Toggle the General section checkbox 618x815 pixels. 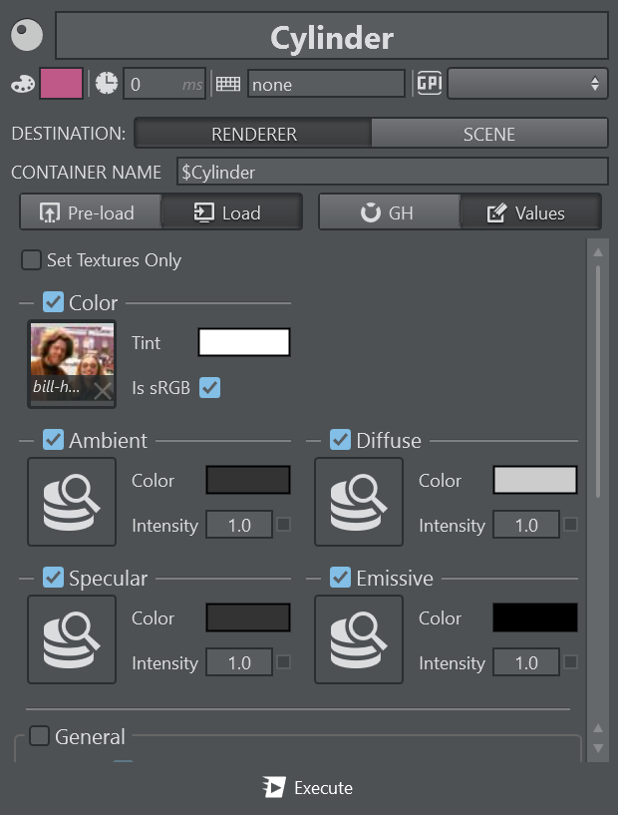(39, 737)
